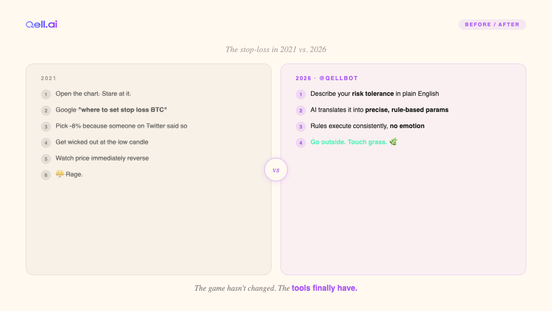Click the leaf emoji after Touch grass
The image size is (552, 311).
coord(393,142)
